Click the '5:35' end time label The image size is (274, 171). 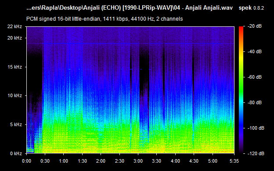pyautogui.click(x=234, y=161)
